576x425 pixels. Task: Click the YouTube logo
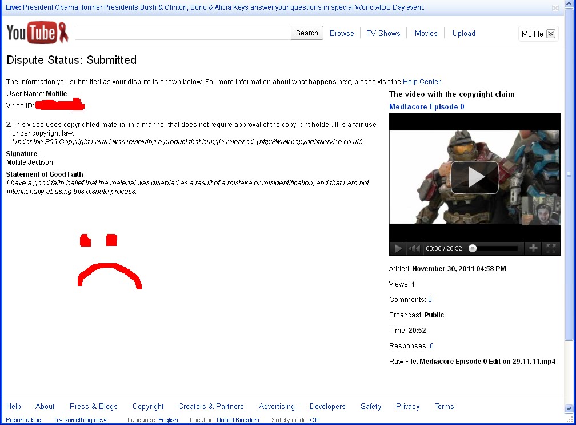click(37, 33)
